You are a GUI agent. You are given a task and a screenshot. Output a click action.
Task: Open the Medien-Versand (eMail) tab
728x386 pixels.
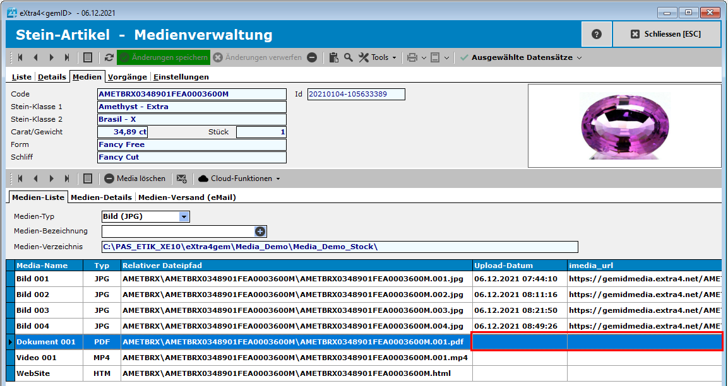click(187, 197)
